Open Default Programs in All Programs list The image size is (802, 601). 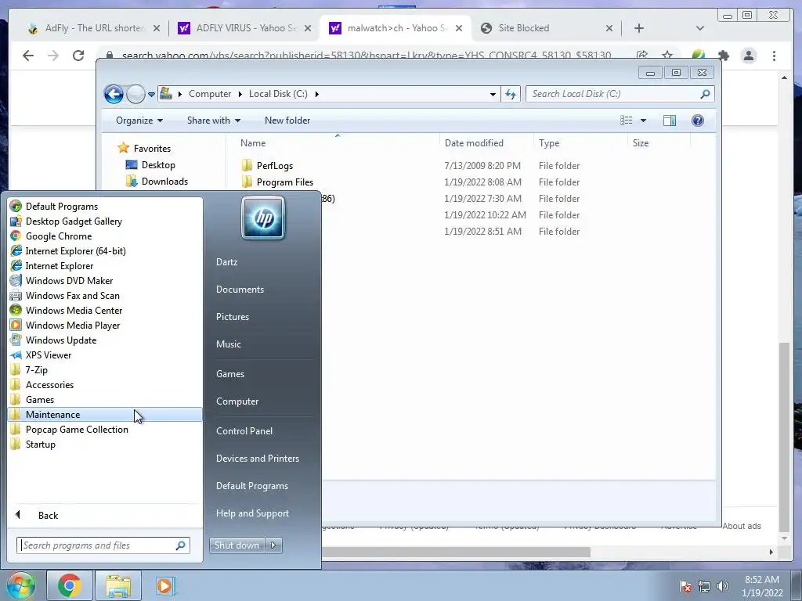[61, 207]
